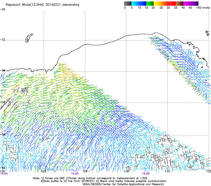Click the purple time stamp '14:56'
This screenshot has height=186, width=211.
click(x=146, y=174)
